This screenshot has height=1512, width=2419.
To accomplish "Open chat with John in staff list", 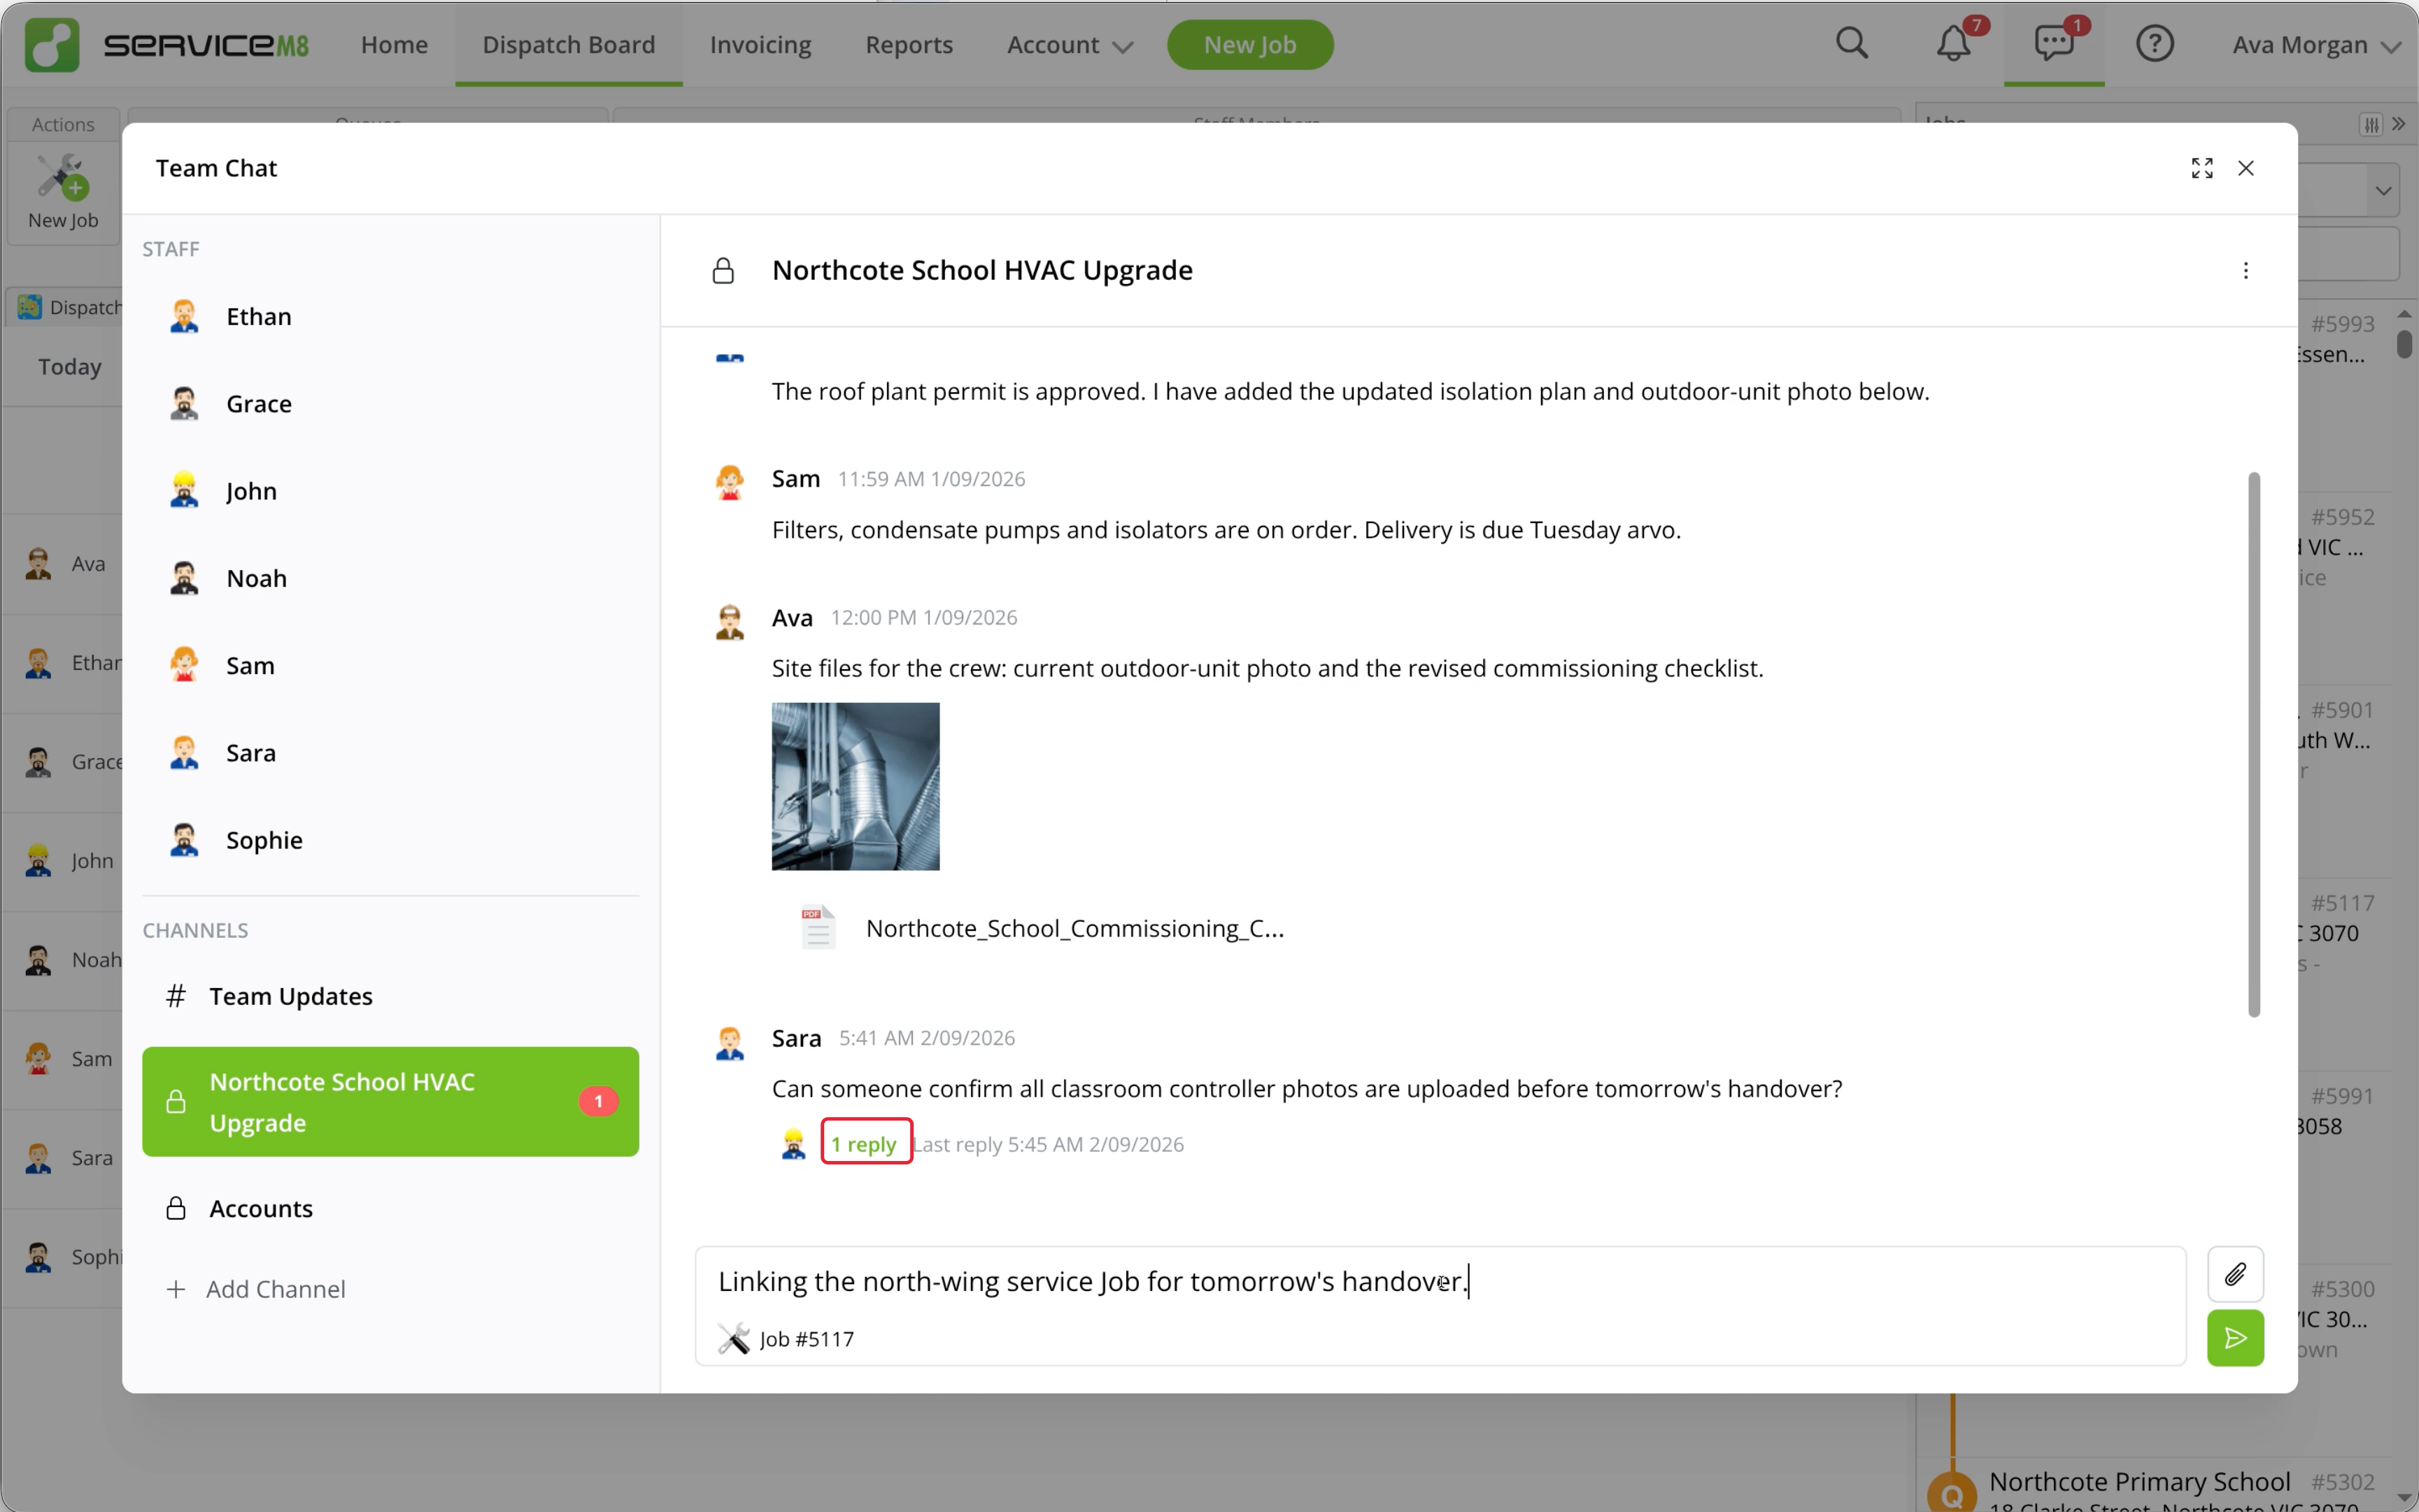I will 390,491.
